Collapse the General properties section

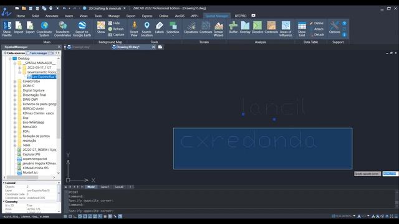[4, 183]
